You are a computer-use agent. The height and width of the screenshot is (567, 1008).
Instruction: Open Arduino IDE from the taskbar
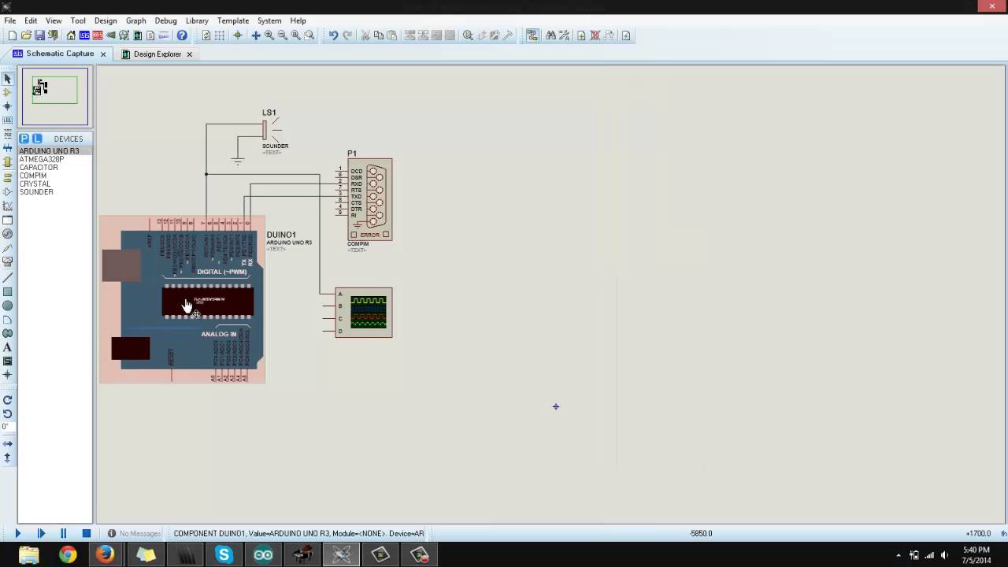(x=263, y=555)
